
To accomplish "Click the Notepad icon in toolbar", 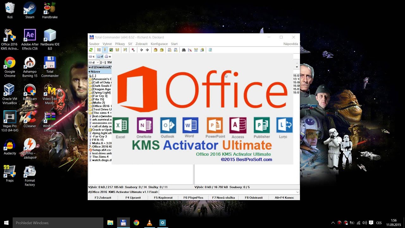I will point(210,50).
